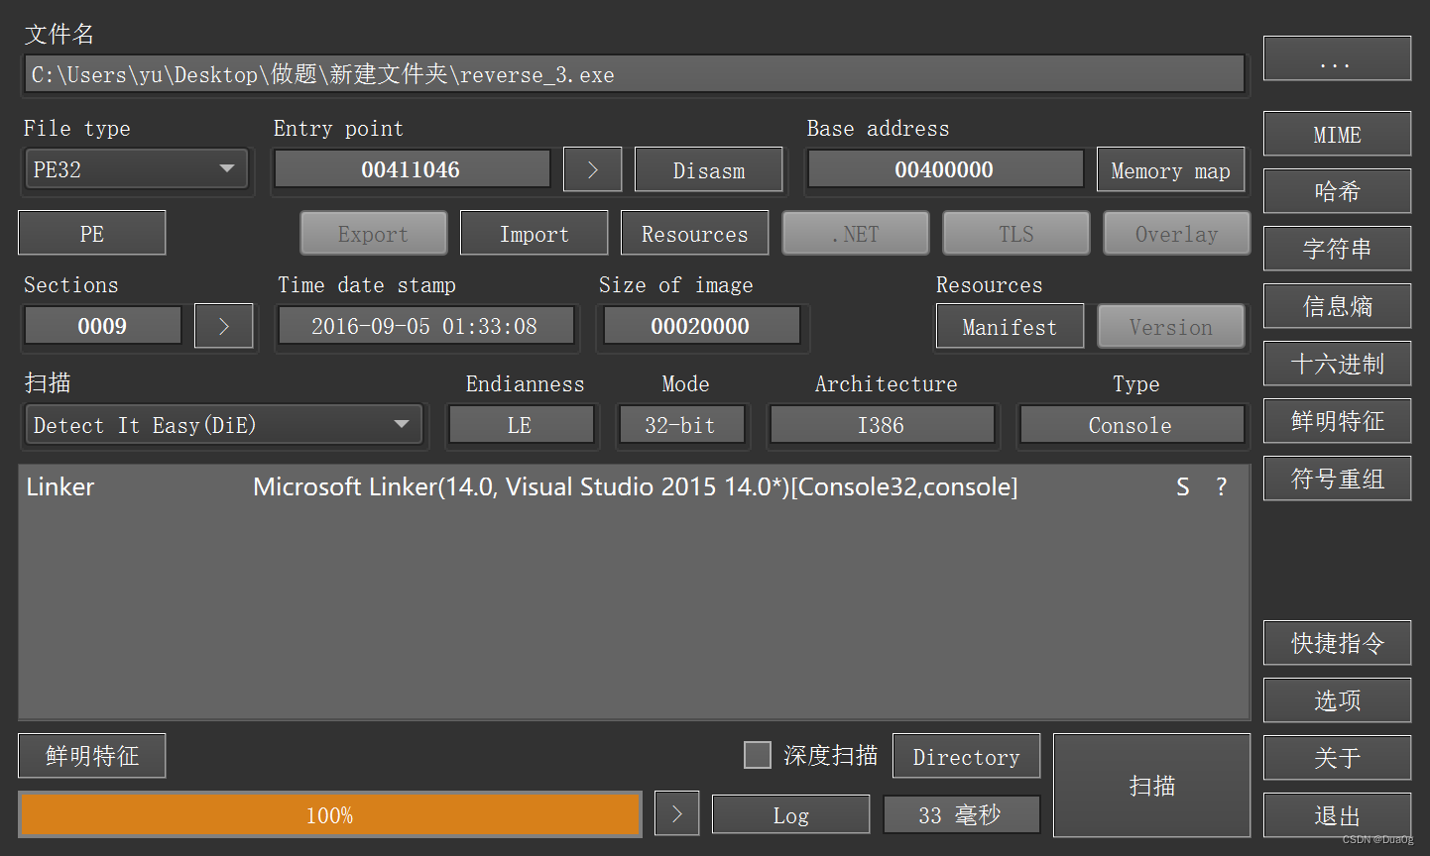
Task: Follow entry point using the arrow button
Action: point(592,169)
